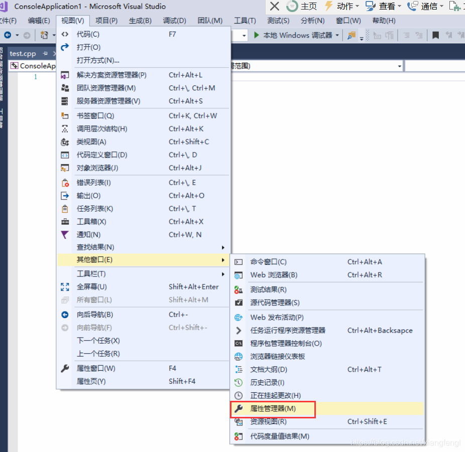Screen dimensions: 465x452
Task: Click the Web Browser icon in submenu
Action: [239, 275]
